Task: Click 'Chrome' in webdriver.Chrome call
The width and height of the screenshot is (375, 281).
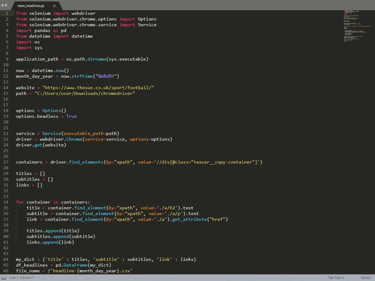Action: [x=74, y=139]
